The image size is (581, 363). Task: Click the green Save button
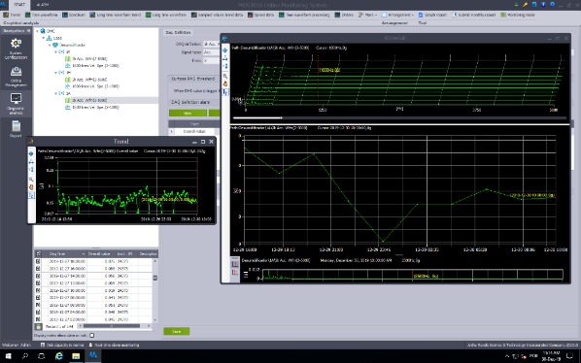point(177,331)
